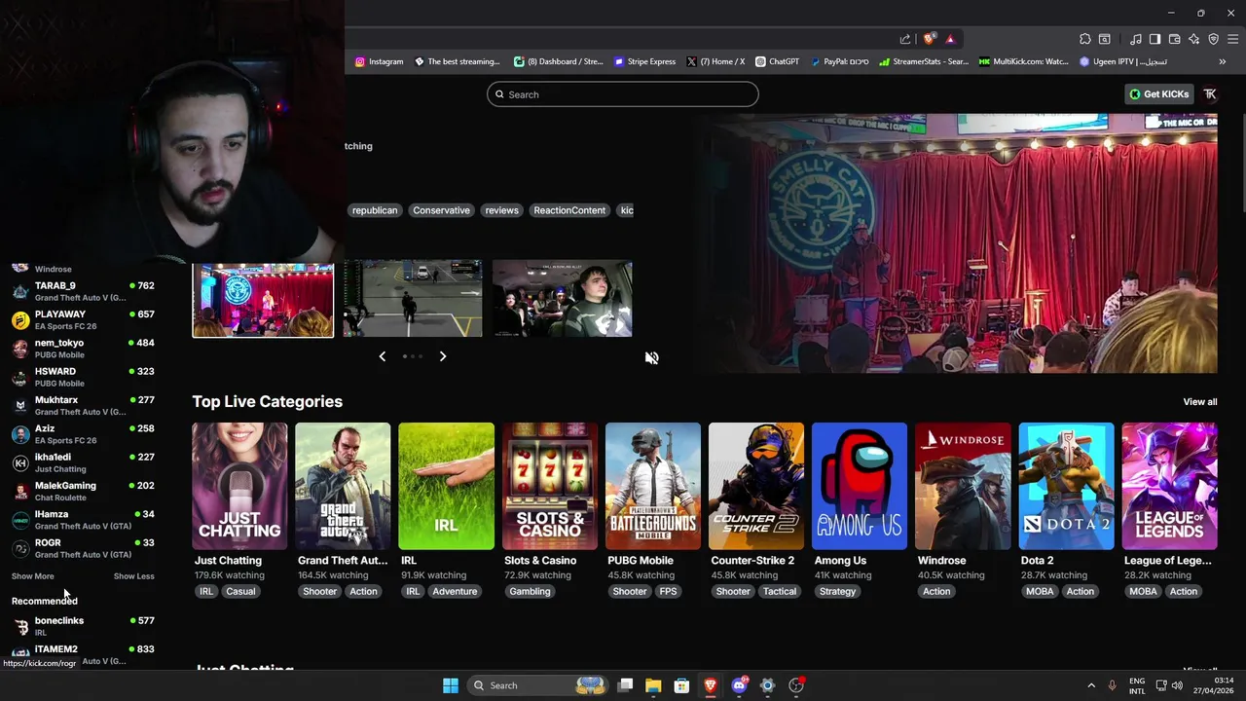1246x701 pixels.
Task: Open the Stripe Express bookmark
Action: (644, 61)
